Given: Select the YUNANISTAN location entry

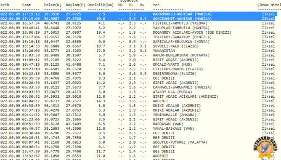Looking at the screenshot, I should (164, 51).
